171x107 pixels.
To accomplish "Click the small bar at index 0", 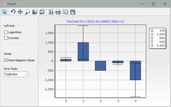I will (x=66, y=60).
